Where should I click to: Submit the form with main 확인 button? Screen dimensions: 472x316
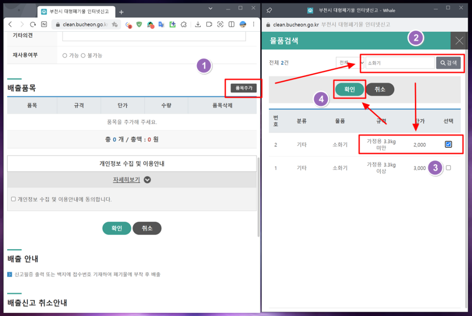116,228
